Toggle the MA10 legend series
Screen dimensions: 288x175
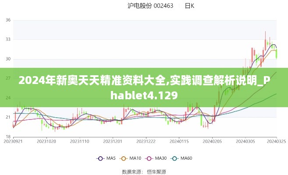[130, 158]
